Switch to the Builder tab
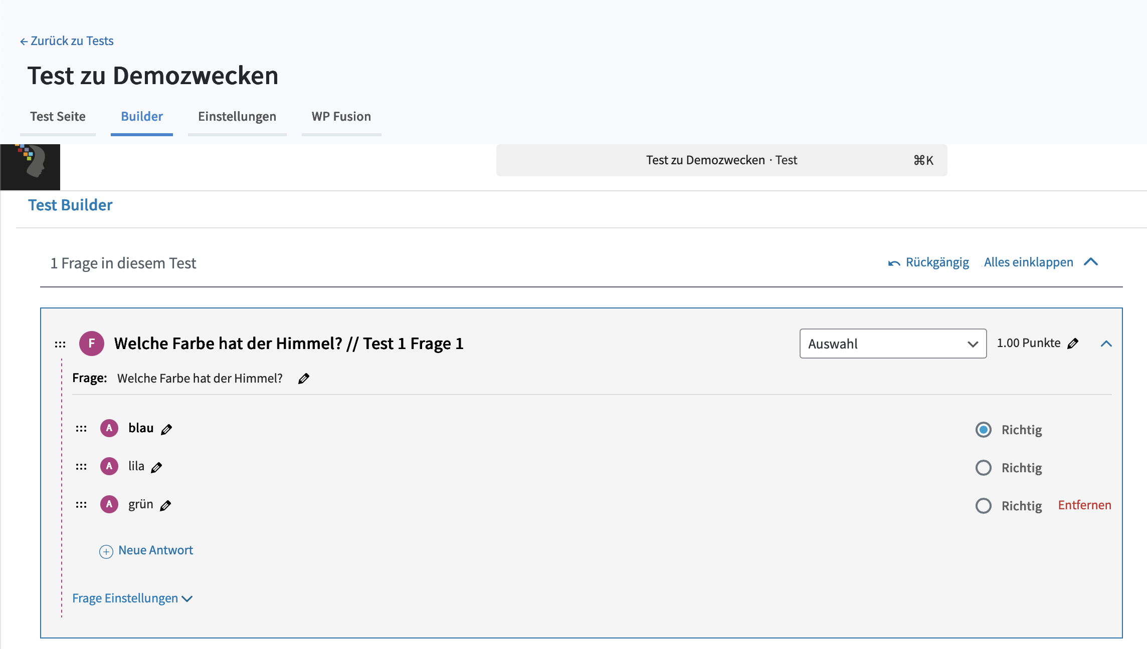The width and height of the screenshot is (1147, 649). tap(142, 116)
